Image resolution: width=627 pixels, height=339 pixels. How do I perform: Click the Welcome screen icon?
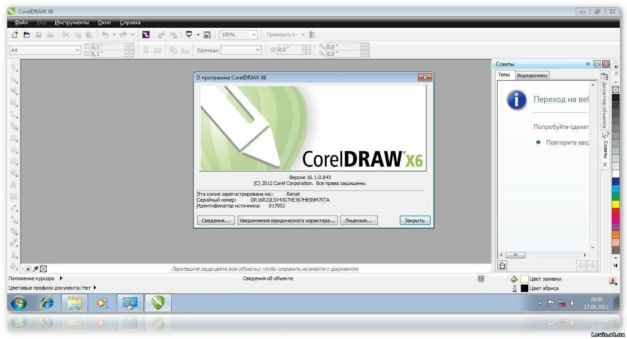tap(207, 35)
